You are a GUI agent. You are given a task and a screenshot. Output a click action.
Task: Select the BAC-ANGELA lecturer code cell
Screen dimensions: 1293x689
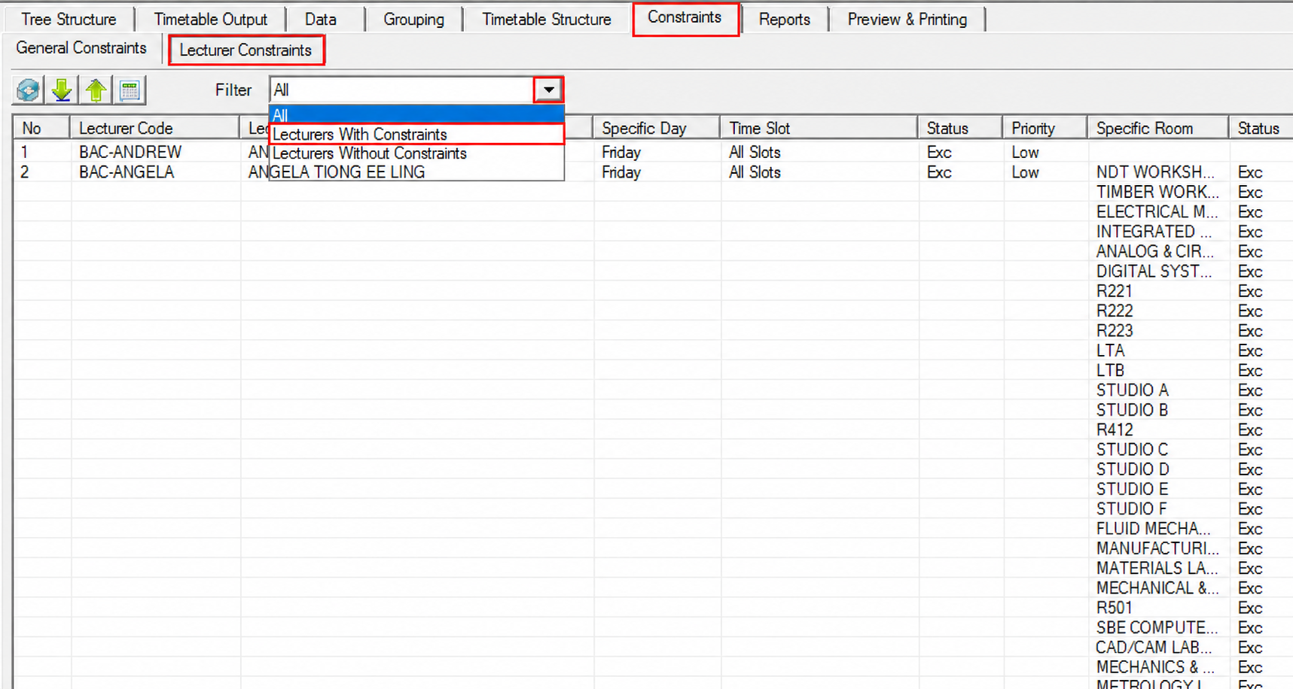pos(127,172)
